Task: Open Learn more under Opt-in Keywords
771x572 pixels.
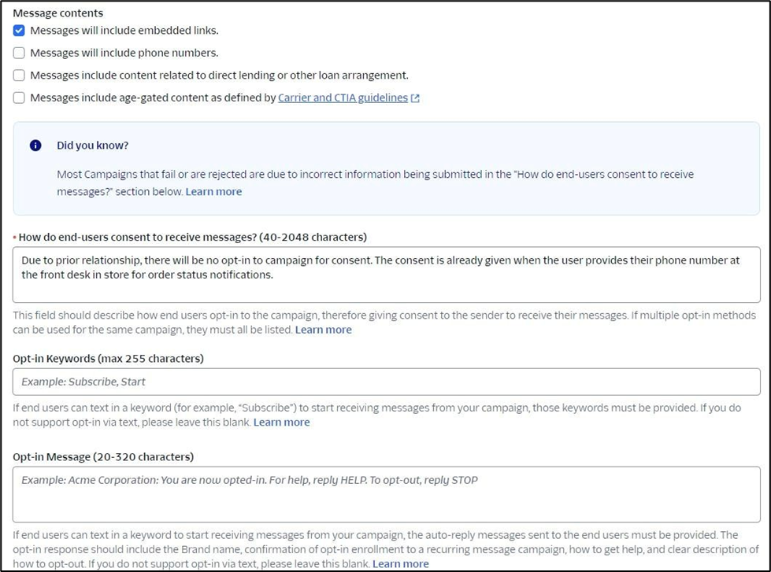Action: point(281,423)
